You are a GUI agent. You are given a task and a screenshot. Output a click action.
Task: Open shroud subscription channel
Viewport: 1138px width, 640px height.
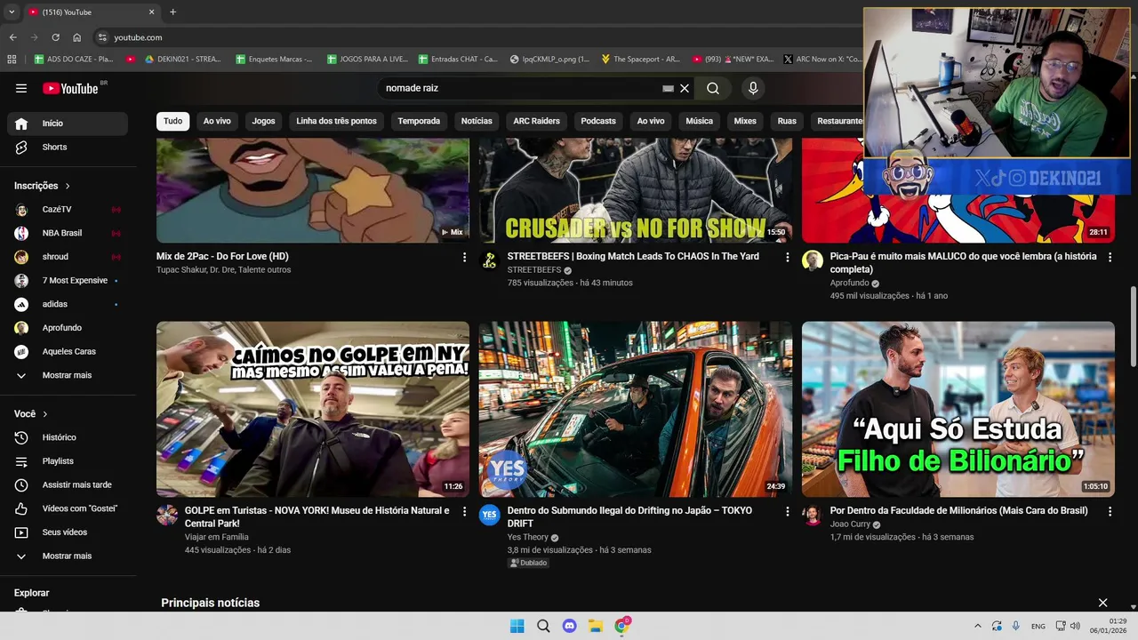click(68, 257)
